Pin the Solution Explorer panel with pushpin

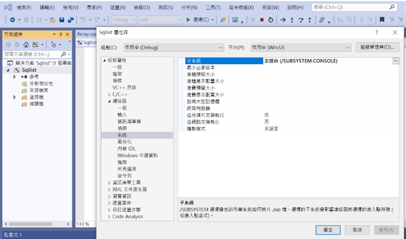[61, 35]
